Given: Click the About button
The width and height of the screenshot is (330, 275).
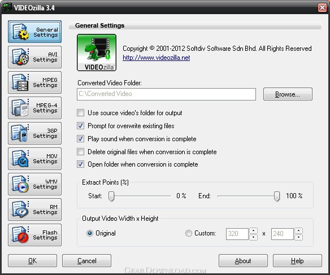Looking at the screenshot, I should [243, 261].
